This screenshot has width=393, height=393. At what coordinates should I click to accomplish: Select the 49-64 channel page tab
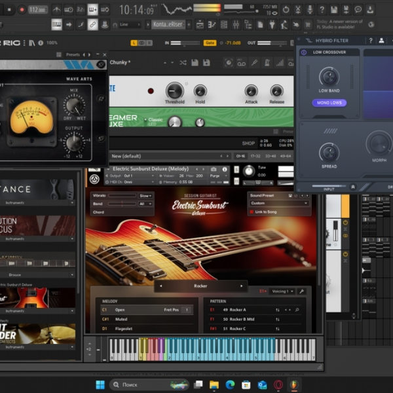pyautogui.click(x=286, y=156)
